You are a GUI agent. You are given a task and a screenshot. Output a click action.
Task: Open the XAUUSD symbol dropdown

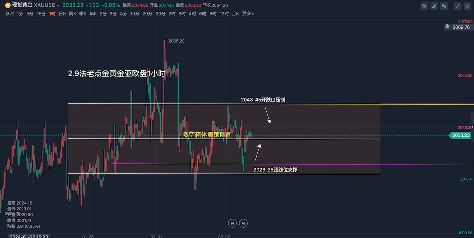58,6
